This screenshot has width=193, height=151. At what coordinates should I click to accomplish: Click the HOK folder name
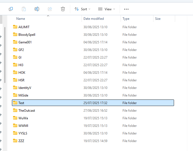point(22,72)
